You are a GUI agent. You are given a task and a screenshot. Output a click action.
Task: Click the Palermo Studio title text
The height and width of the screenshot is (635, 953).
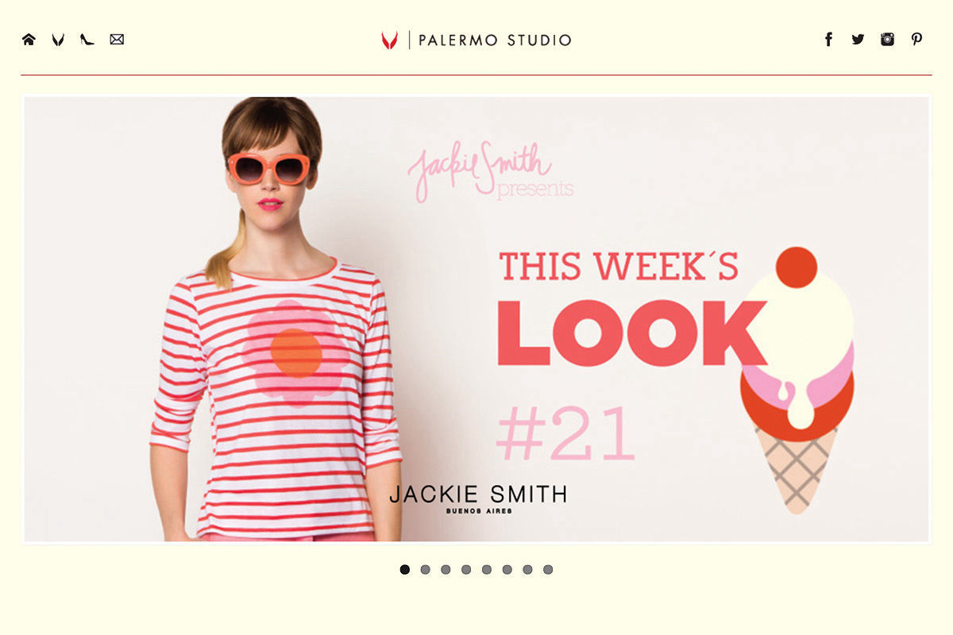[x=495, y=40]
